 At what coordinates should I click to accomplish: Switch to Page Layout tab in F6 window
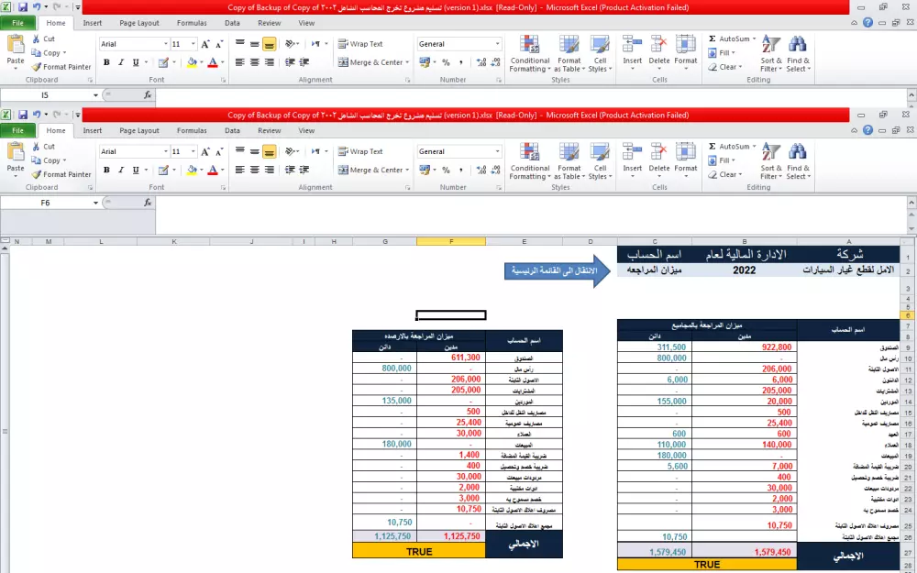click(139, 130)
